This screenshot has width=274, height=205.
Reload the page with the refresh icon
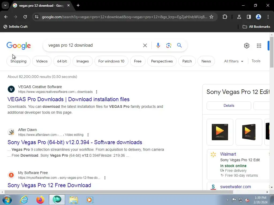coord(25,17)
